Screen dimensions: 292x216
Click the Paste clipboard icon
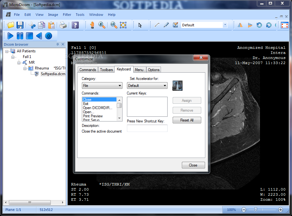click(51, 25)
